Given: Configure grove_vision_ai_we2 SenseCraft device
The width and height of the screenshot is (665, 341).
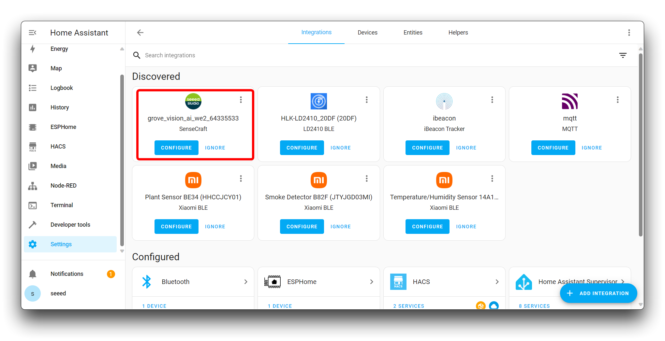Looking at the screenshot, I should tap(176, 148).
